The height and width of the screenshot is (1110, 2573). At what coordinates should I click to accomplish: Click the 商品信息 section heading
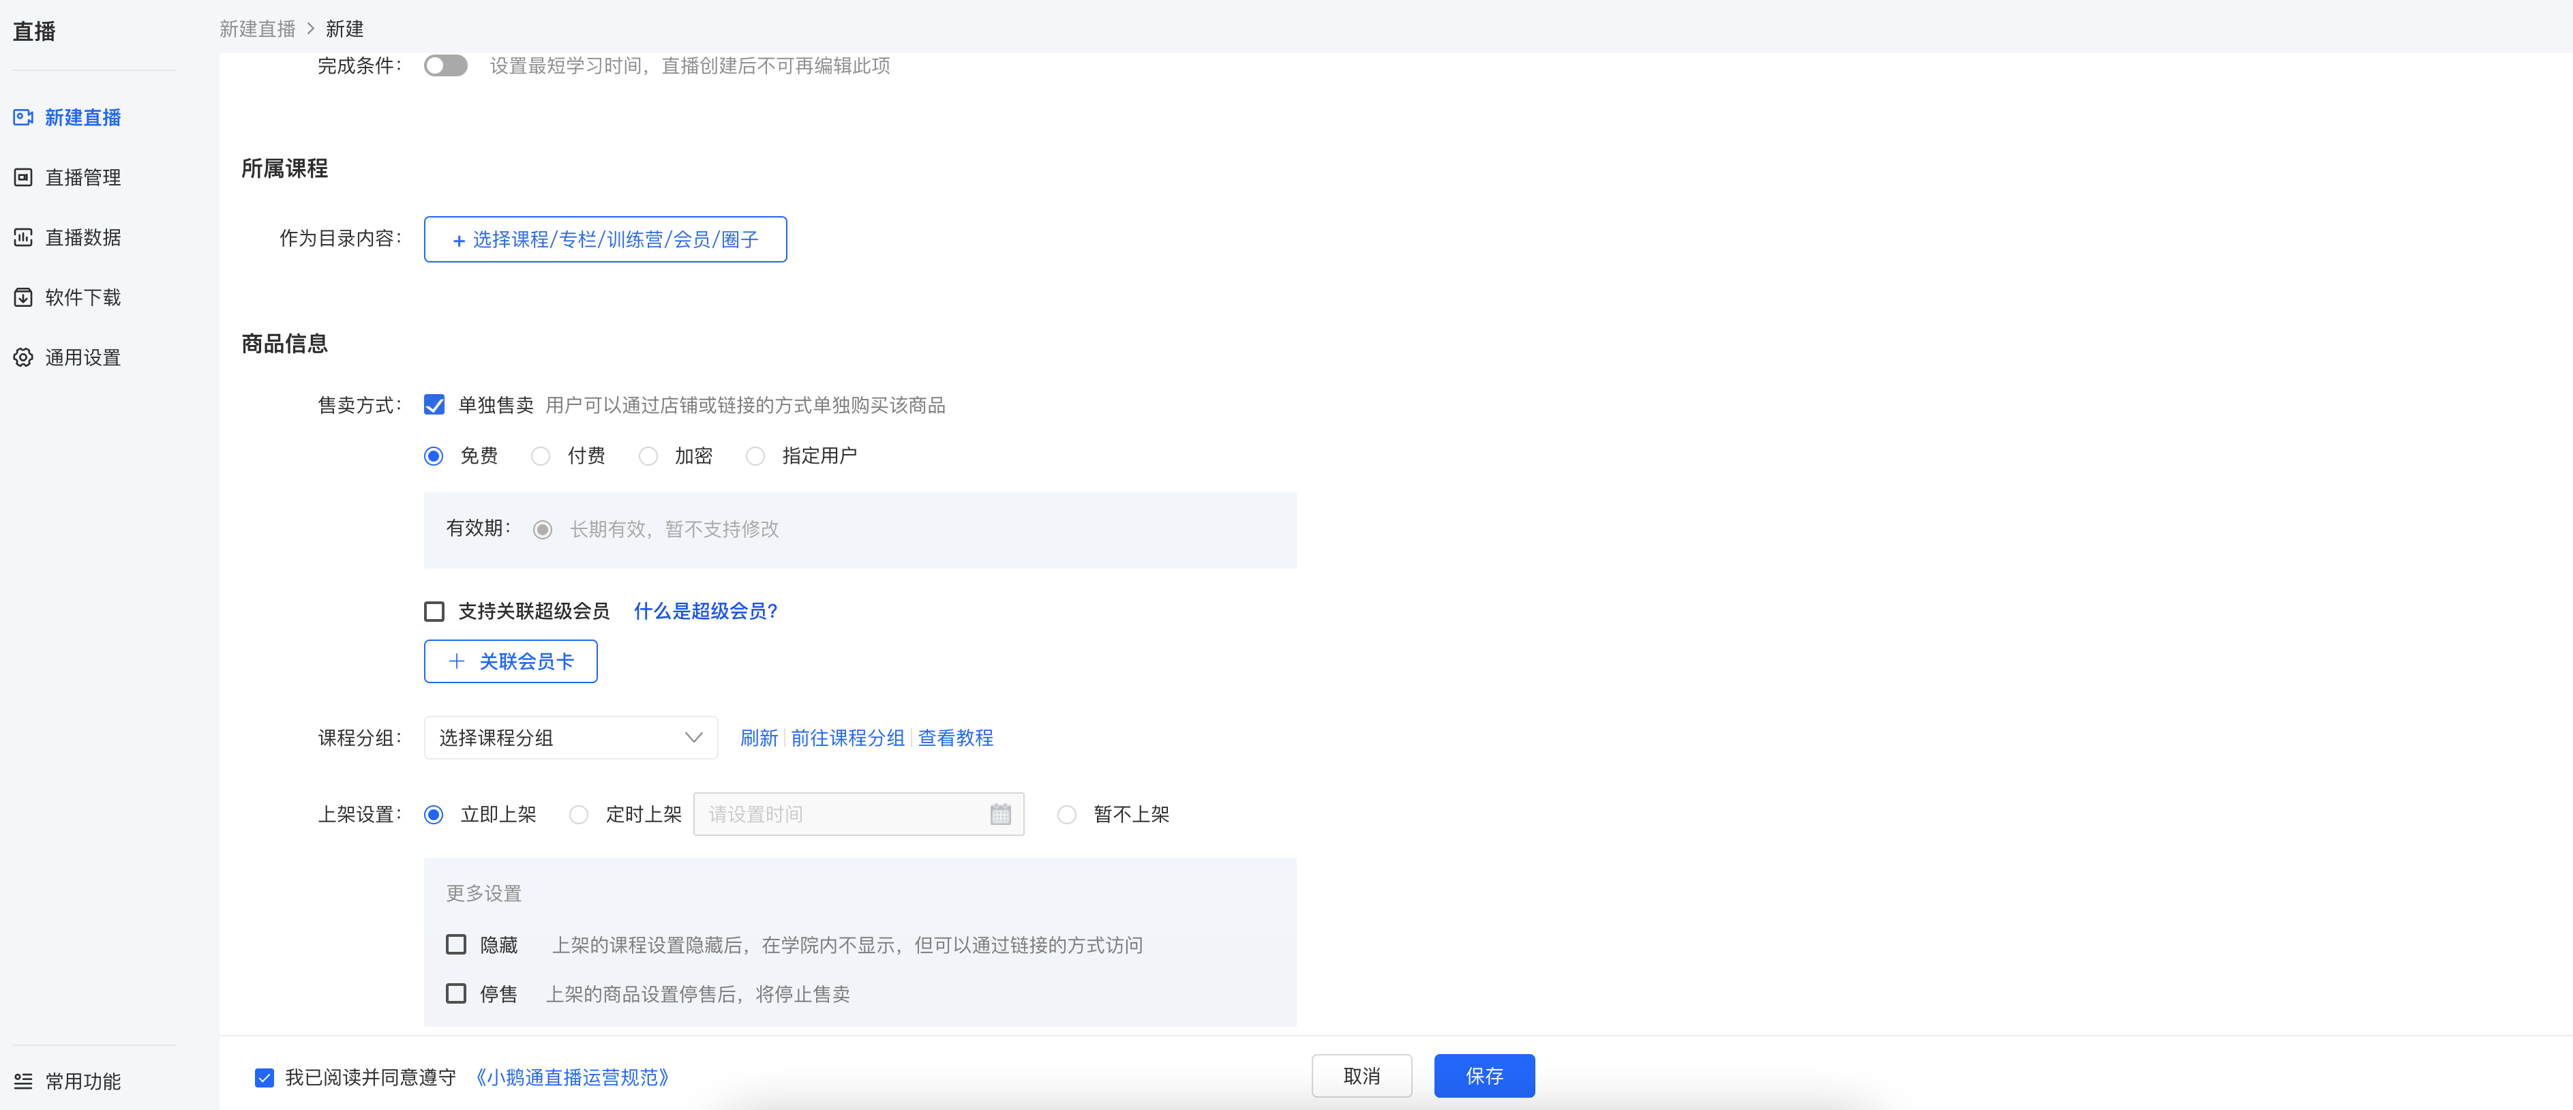285,344
